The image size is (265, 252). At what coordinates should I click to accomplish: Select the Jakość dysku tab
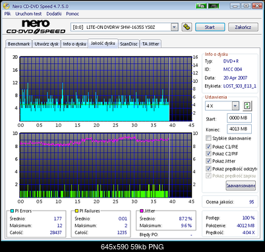click(x=103, y=43)
